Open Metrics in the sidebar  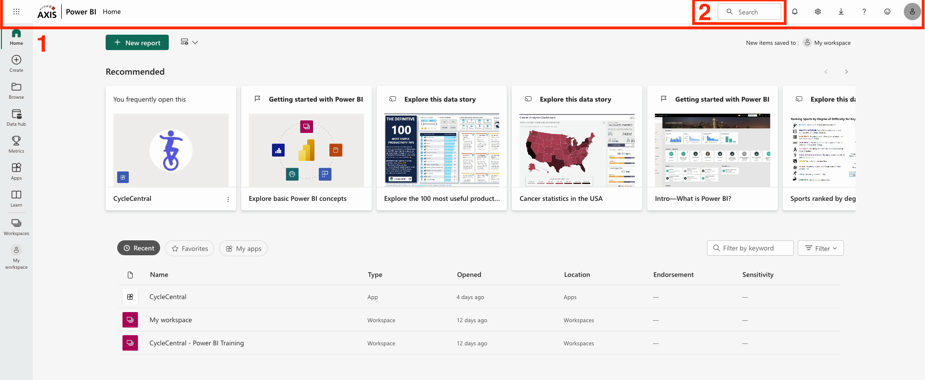(x=16, y=144)
